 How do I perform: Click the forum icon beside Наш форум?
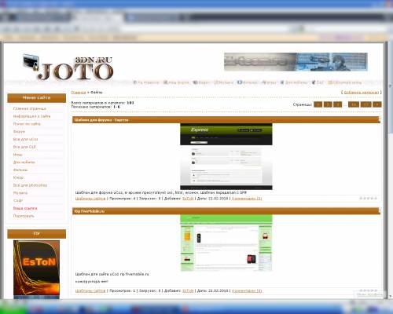point(166,82)
